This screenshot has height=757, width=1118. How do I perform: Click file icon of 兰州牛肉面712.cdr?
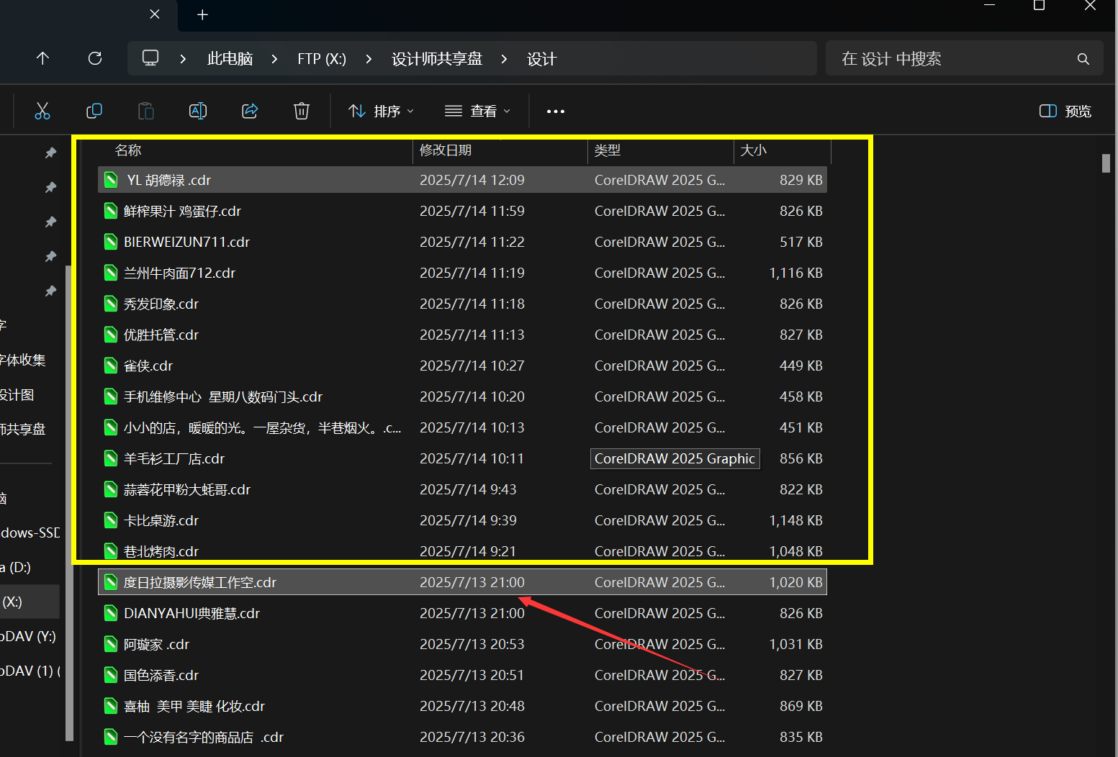pyautogui.click(x=111, y=273)
